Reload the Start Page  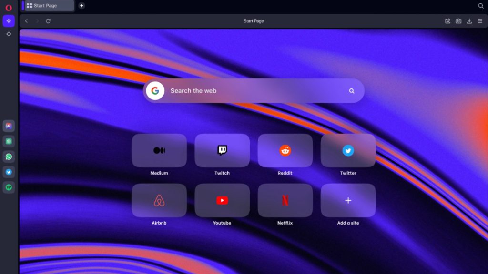pos(48,21)
